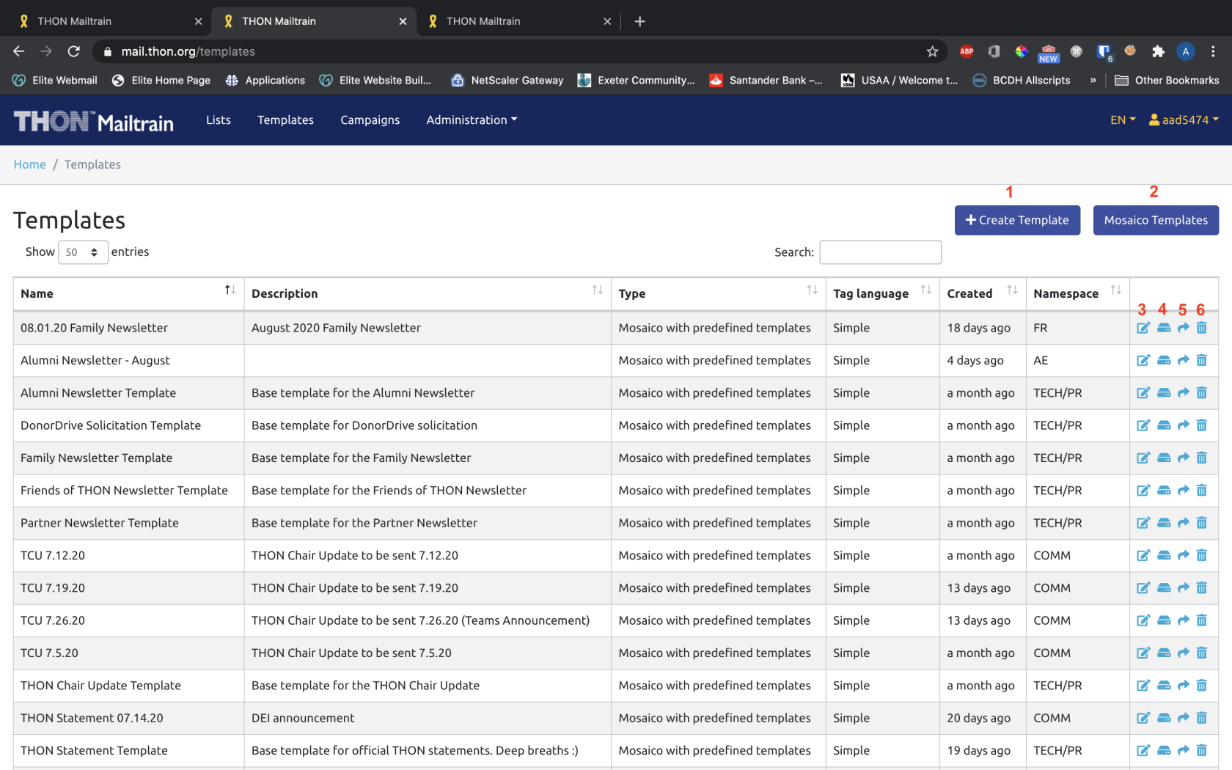1232x770 pixels.
Task: Edit the Family Newsletter Template row
Action: 1143,458
